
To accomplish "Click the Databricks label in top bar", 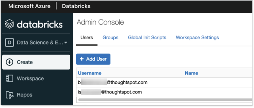I will coord(76,6).
